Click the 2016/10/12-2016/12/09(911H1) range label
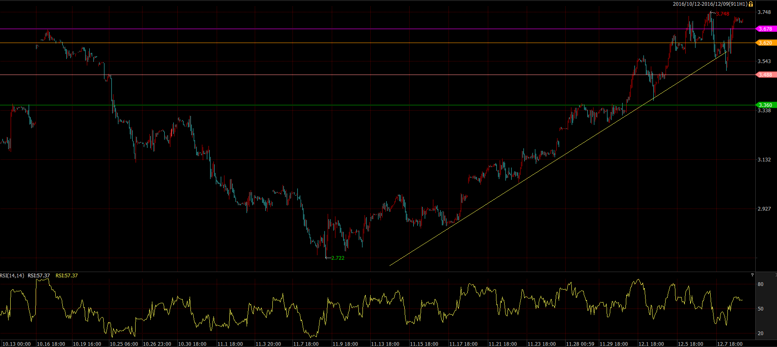777x347 pixels. tap(710, 4)
